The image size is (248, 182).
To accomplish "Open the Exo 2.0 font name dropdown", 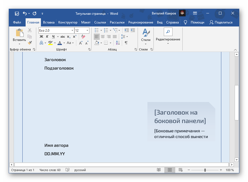I will tap(72, 31).
